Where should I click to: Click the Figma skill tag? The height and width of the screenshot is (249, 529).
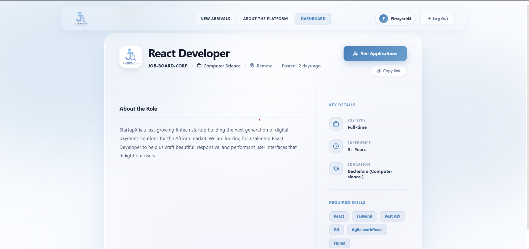pos(339,243)
